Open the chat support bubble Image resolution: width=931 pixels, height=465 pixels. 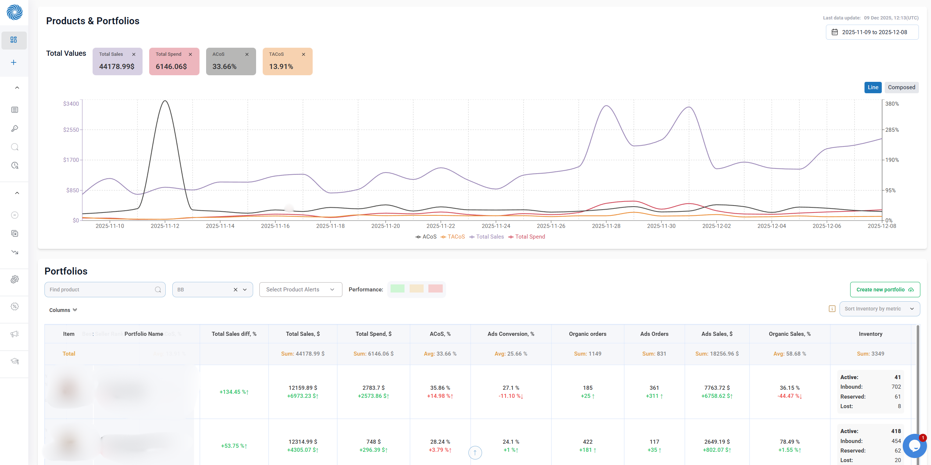914,446
